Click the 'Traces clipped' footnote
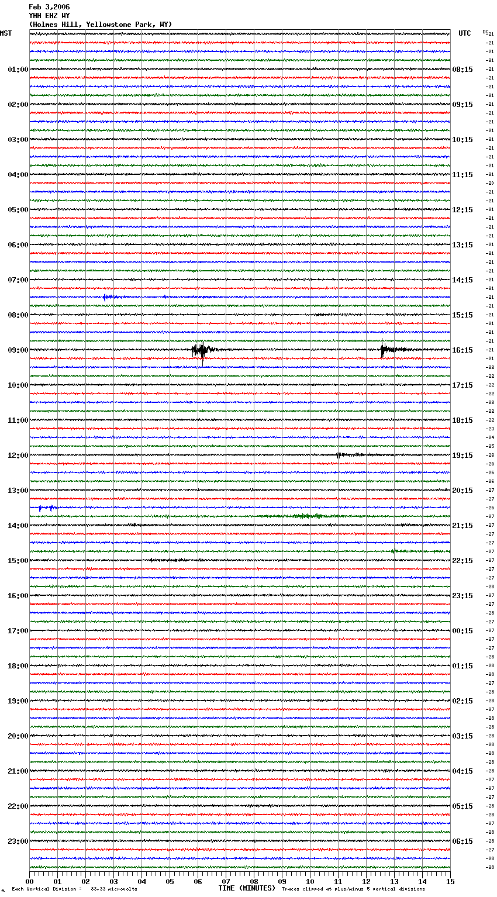Screen dimensions: 497x897 click(x=353, y=889)
